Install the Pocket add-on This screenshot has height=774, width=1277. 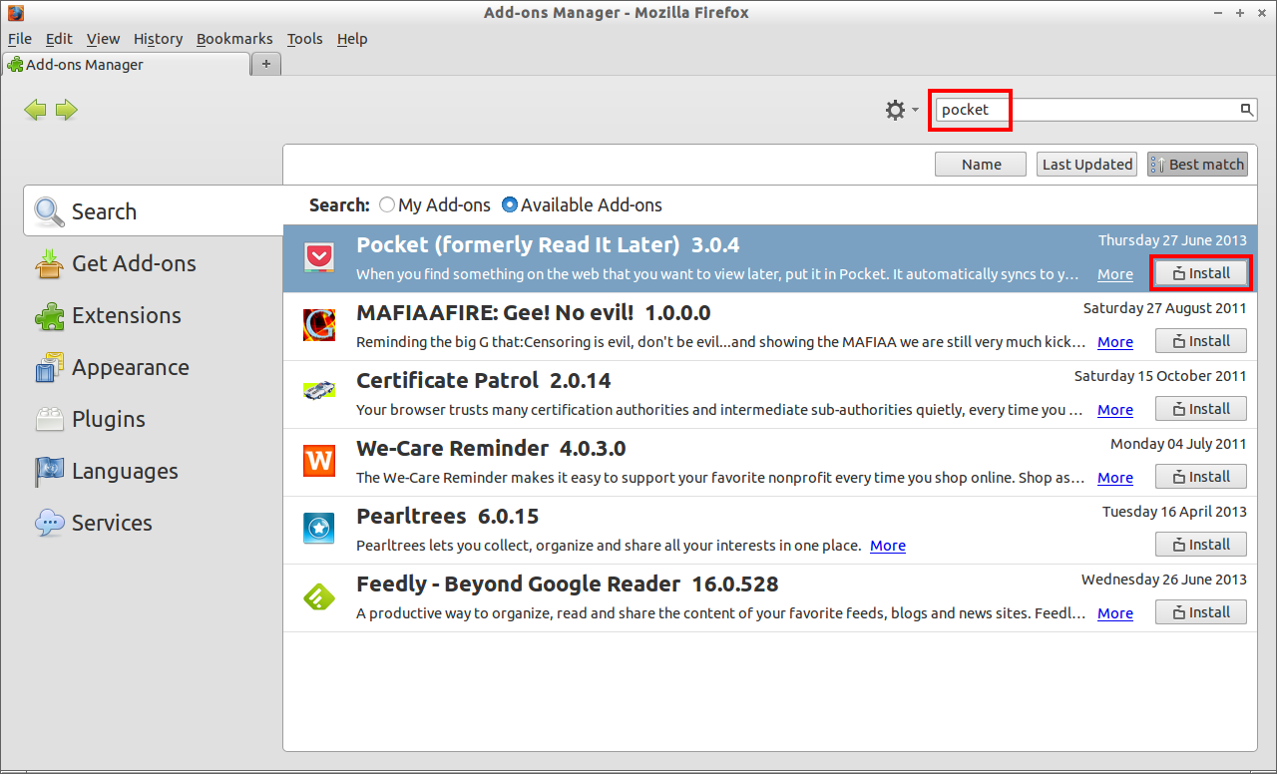[1201, 273]
